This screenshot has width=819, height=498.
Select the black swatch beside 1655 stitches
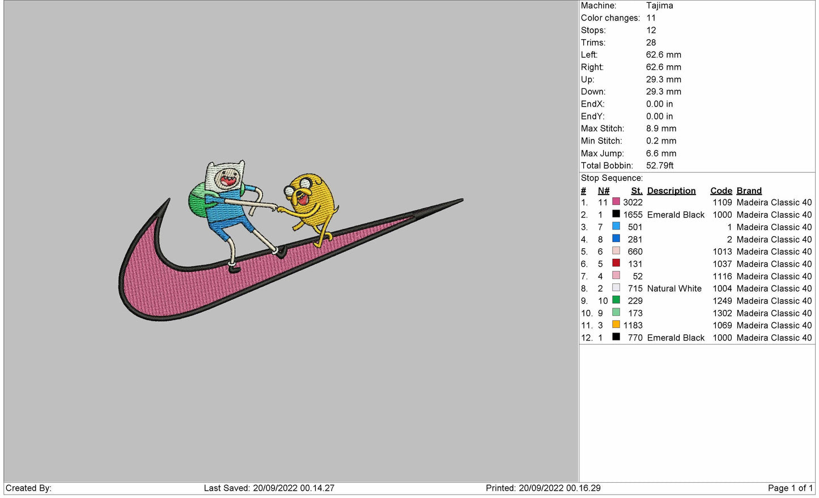(616, 214)
